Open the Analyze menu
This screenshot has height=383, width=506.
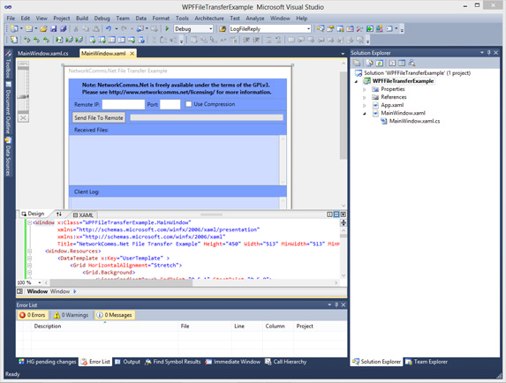(255, 19)
